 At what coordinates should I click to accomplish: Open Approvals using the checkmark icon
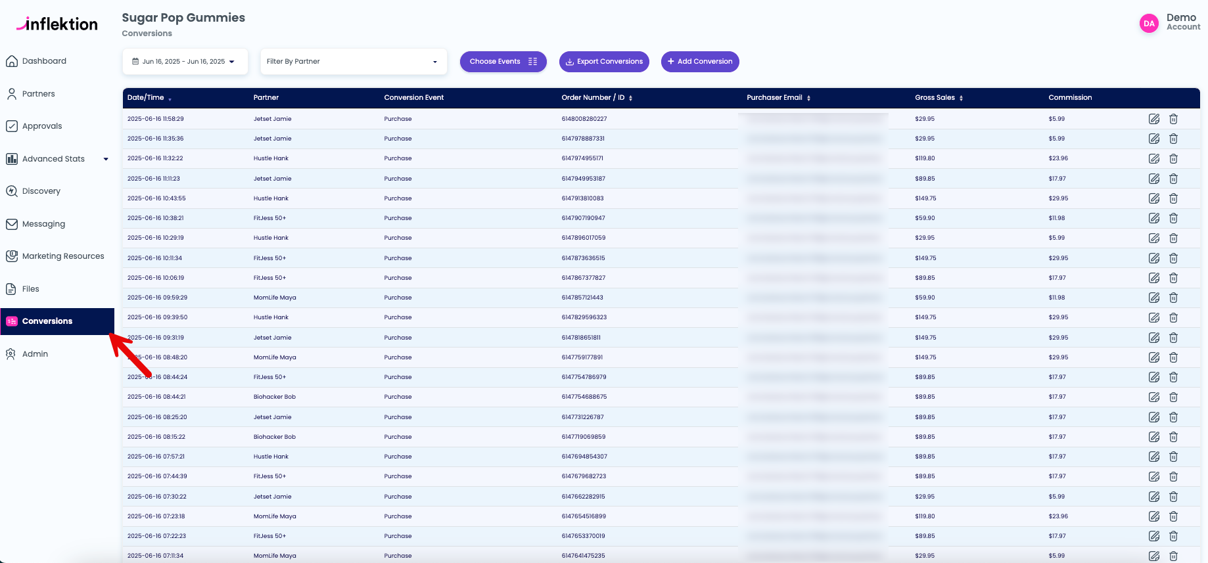[x=12, y=126]
